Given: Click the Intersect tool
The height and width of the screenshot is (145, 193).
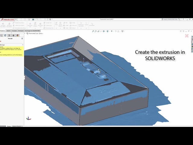Looking at the screenshot, I should coord(73,25).
